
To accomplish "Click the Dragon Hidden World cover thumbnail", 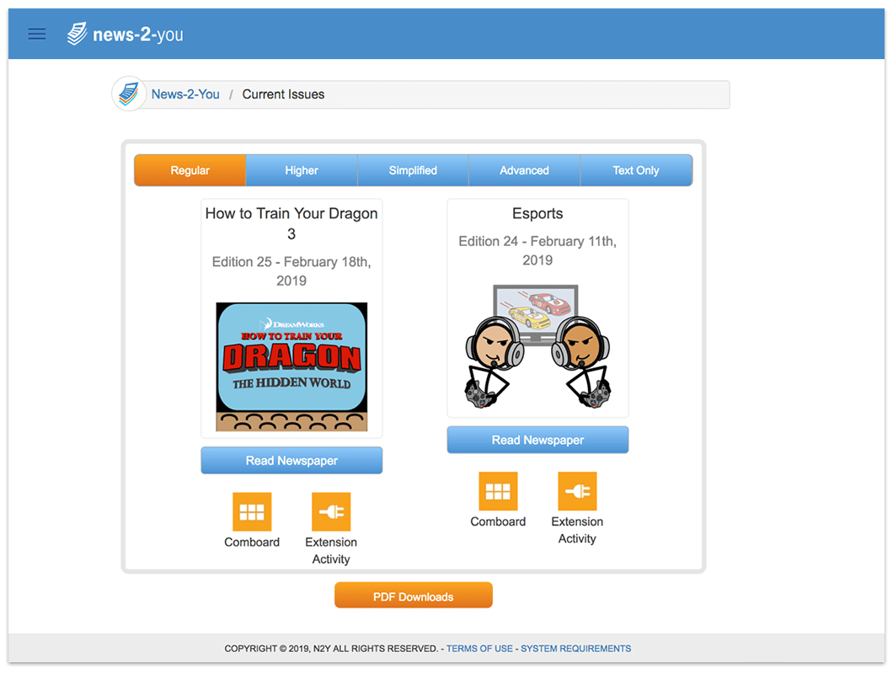I will pyautogui.click(x=291, y=367).
